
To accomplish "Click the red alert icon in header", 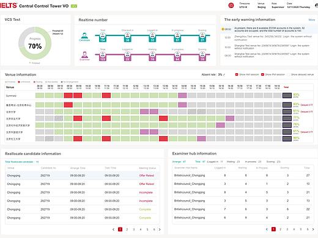I will point(231,5).
